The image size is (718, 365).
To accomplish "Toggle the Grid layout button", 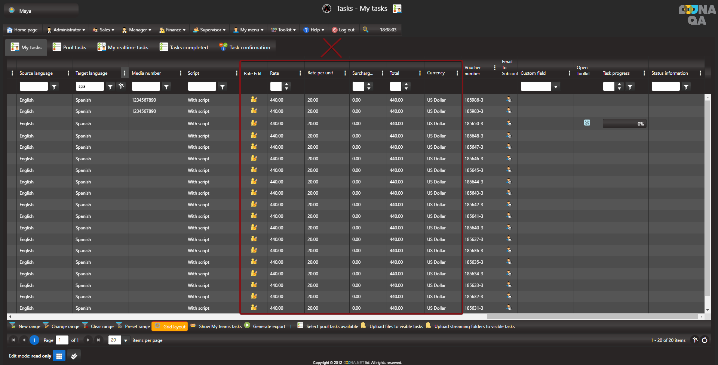I will click(x=170, y=326).
